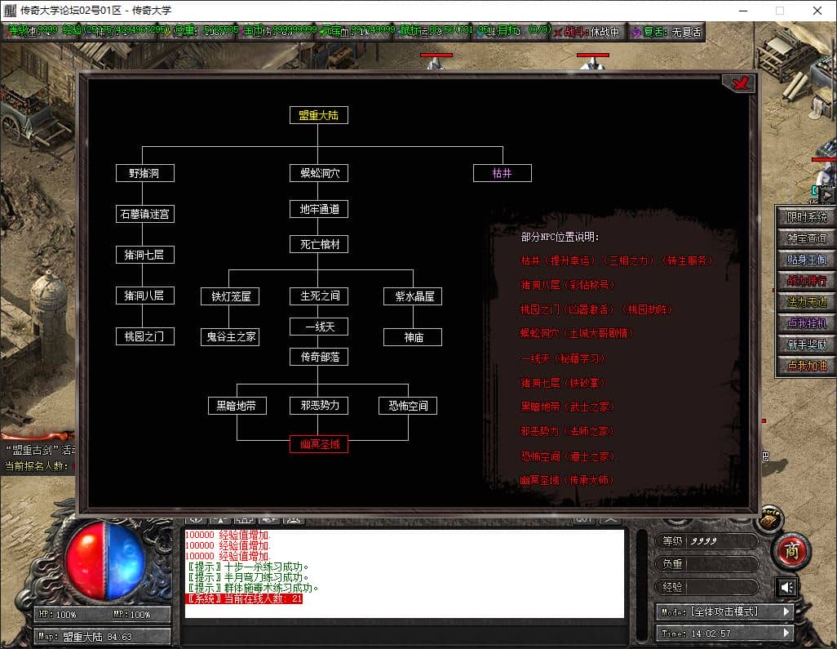837x649 pixels.
Task: Click the 点我加油 side button
Action: [x=806, y=366]
